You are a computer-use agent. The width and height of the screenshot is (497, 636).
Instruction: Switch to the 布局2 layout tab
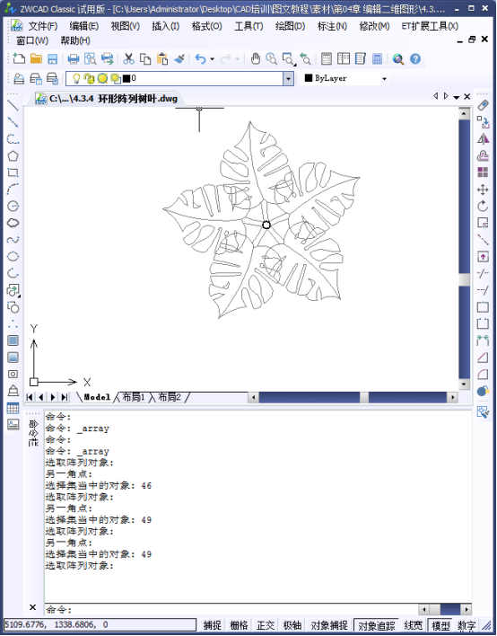pyautogui.click(x=170, y=397)
